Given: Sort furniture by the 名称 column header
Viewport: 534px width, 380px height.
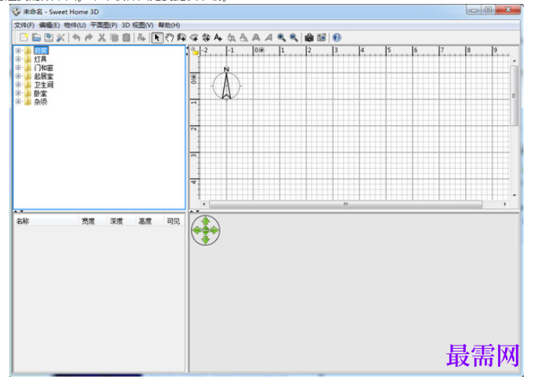Looking at the screenshot, I should point(46,221).
